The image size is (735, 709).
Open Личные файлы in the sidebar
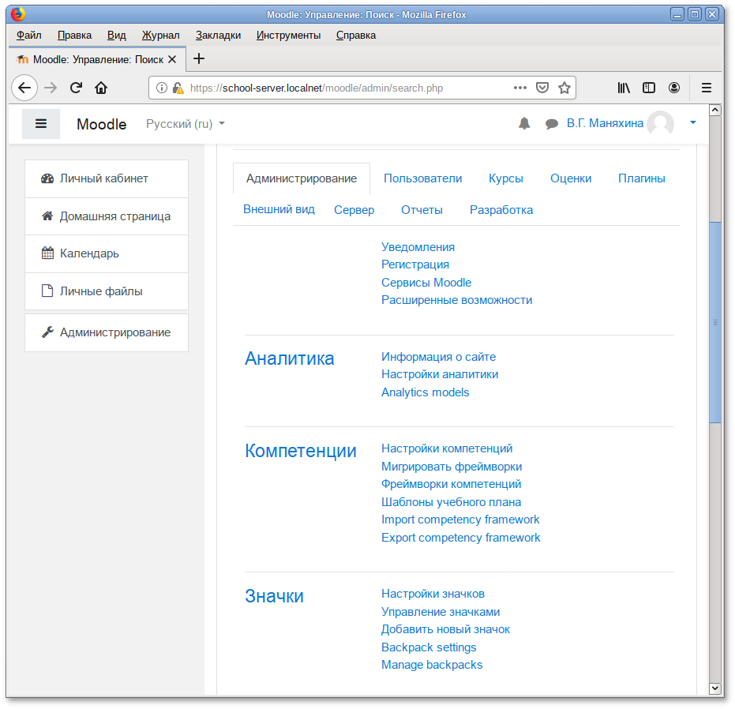tap(107, 291)
